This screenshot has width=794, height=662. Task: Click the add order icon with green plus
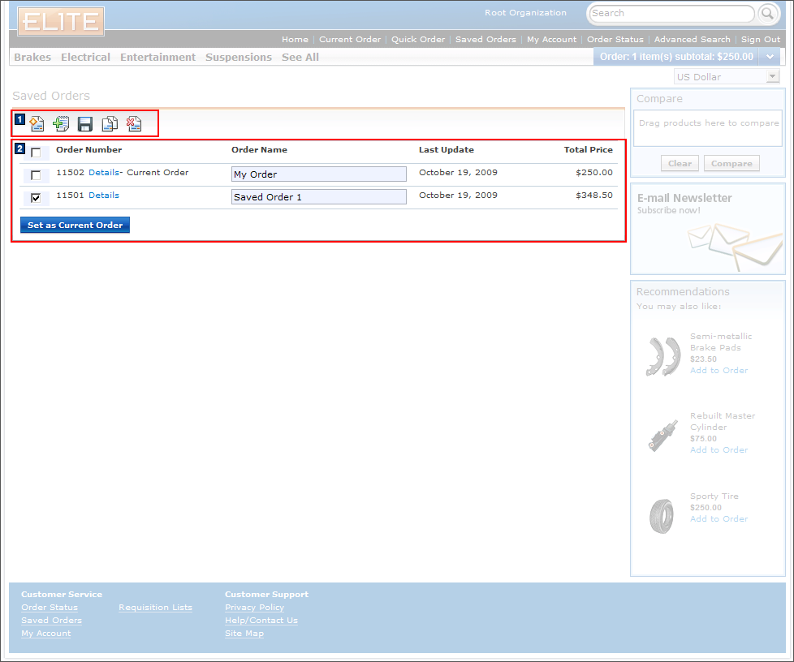click(x=61, y=124)
